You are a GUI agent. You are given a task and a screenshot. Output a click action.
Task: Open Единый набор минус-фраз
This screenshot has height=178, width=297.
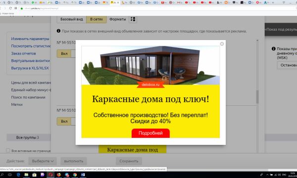pos(31,90)
